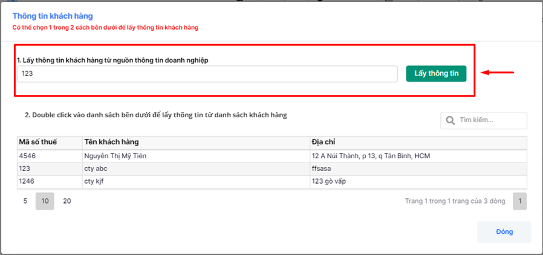Screen dimensions: 543x255
Task: Select the cty kjf customer entry
Action: tap(95, 181)
